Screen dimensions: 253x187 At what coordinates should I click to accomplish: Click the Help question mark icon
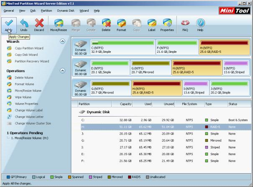[200, 23]
